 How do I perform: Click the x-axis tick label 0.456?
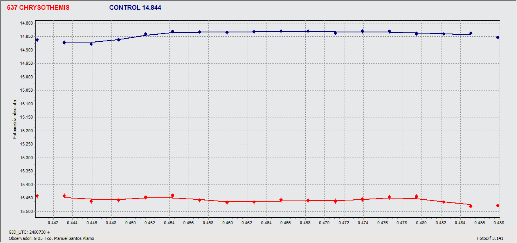(x=189, y=223)
